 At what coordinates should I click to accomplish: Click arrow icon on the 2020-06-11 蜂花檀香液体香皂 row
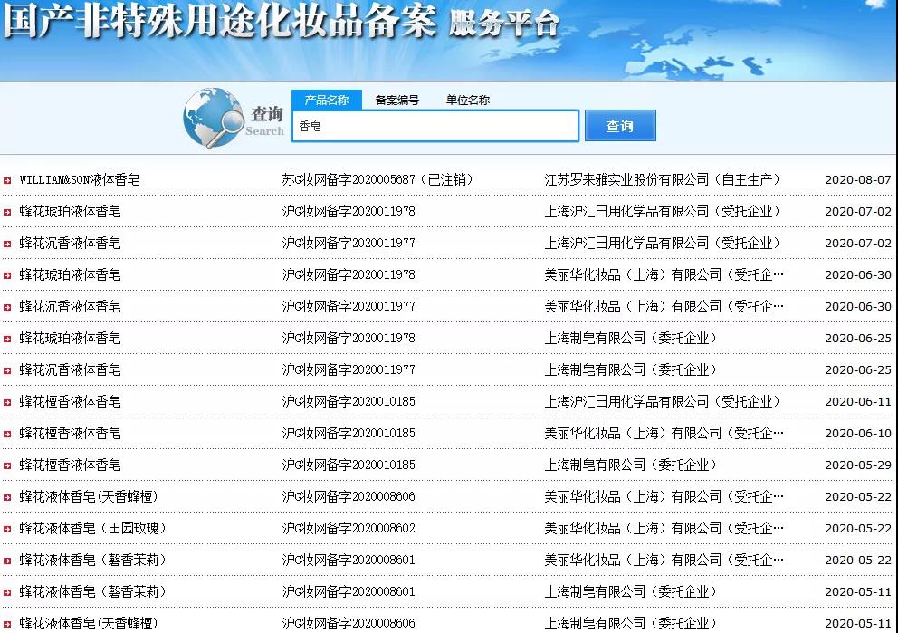click(7, 402)
